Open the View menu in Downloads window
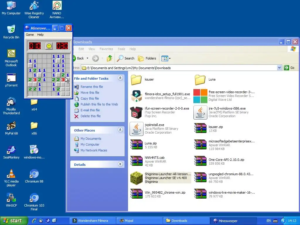The width and height of the screenshot is (300, 225). click(92, 49)
